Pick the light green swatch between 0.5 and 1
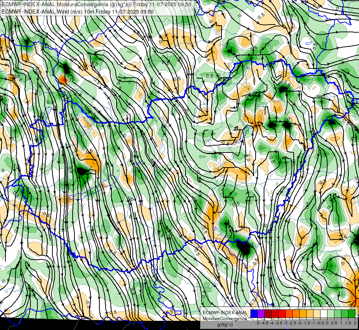This screenshot has width=359, height=330. coord(338,313)
